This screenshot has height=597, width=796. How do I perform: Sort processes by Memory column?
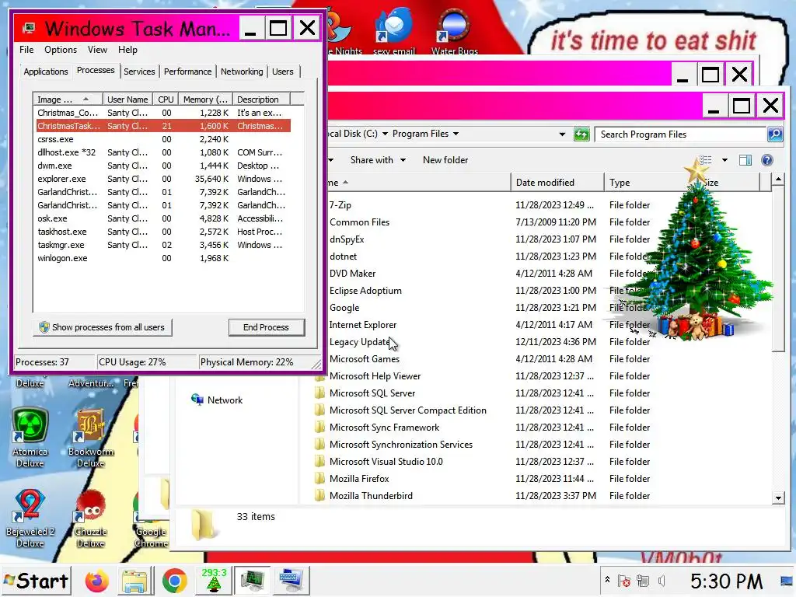(205, 99)
